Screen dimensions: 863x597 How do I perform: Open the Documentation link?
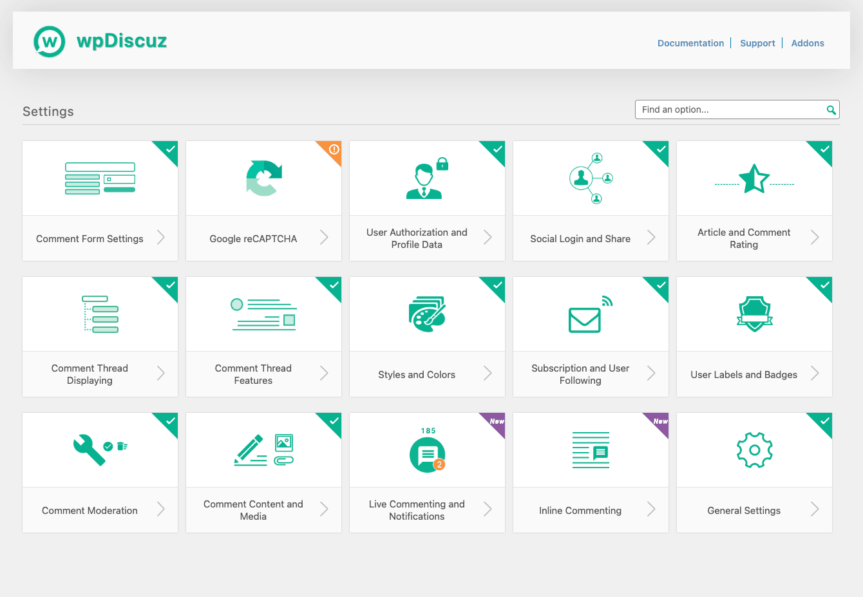pyautogui.click(x=690, y=43)
